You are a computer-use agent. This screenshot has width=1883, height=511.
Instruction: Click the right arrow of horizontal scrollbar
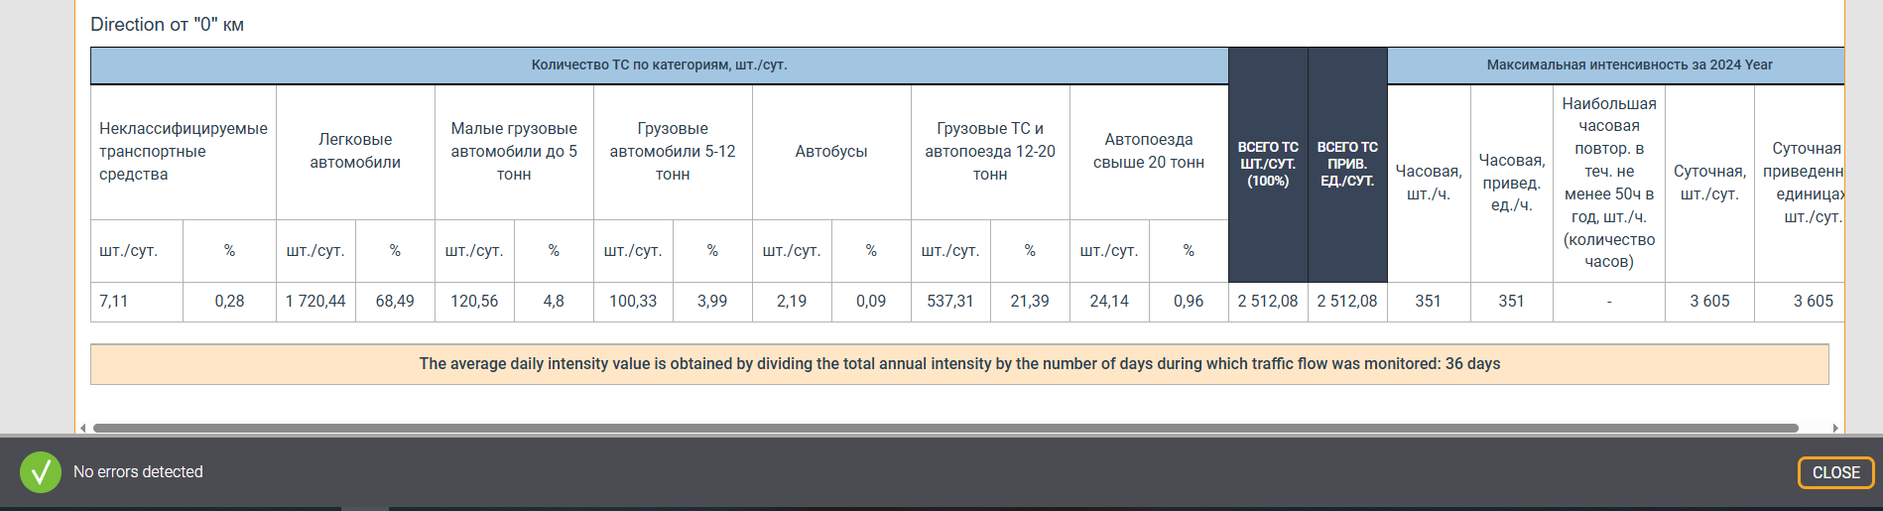click(1835, 429)
